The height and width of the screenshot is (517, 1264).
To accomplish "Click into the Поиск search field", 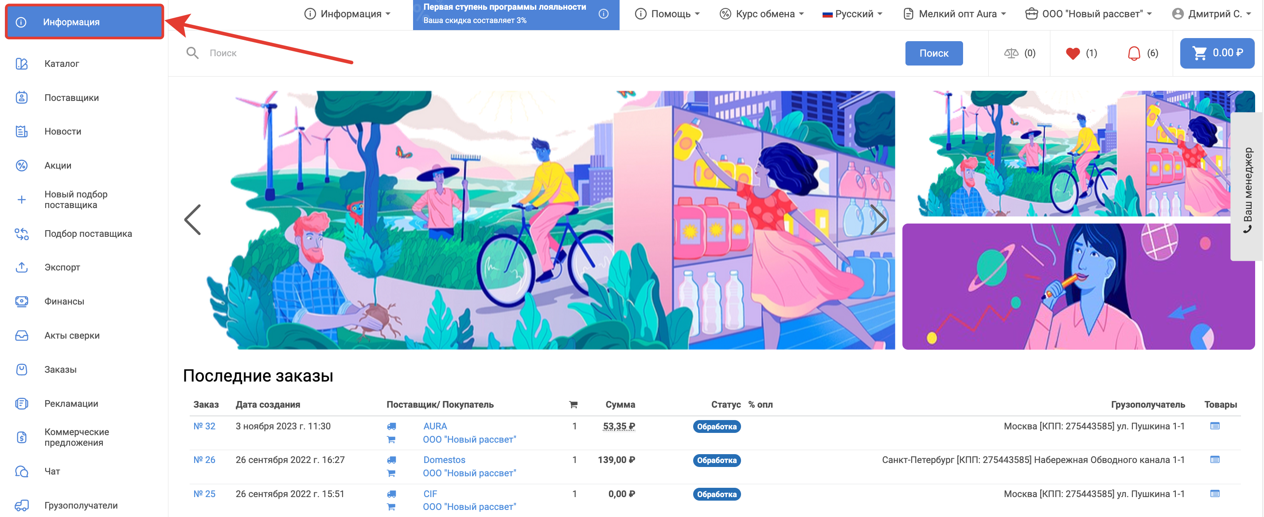I will pos(540,53).
